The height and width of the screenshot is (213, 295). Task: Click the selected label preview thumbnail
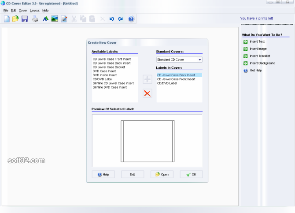(147, 141)
